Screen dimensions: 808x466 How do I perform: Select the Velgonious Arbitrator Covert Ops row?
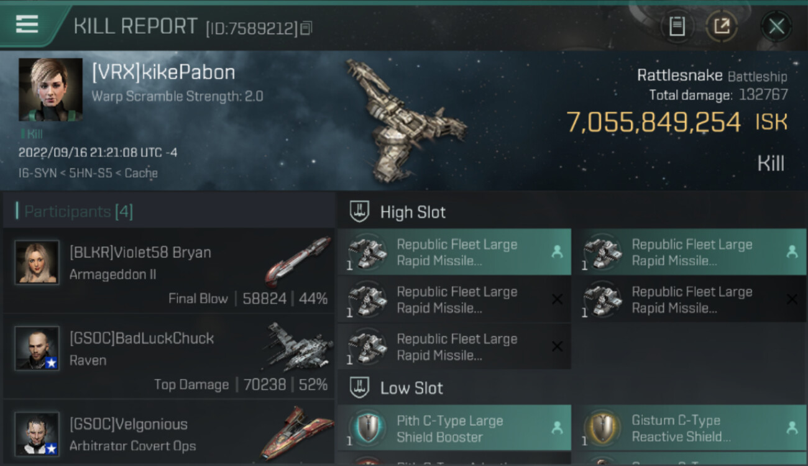[x=169, y=433]
